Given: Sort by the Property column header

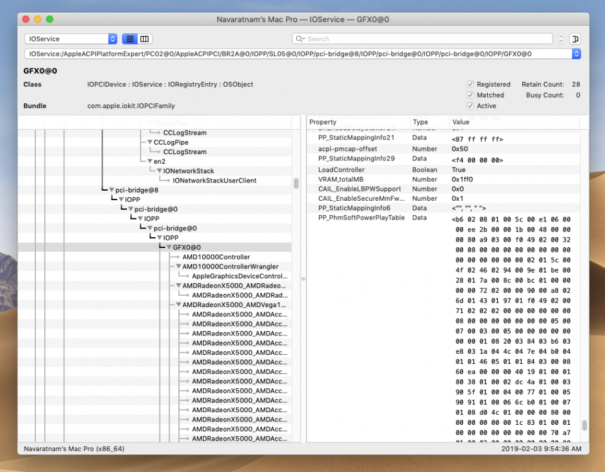Looking at the screenshot, I should (x=358, y=122).
